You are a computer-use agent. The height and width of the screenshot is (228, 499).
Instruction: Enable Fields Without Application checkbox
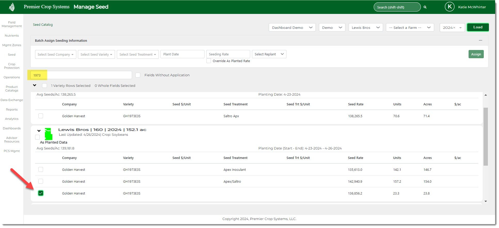pyautogui.click(x=138, y=75)
